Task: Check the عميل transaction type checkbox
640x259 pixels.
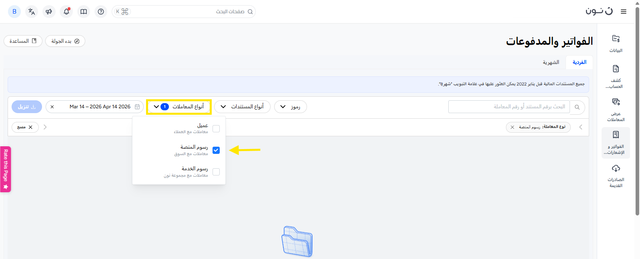Action: 216,129
